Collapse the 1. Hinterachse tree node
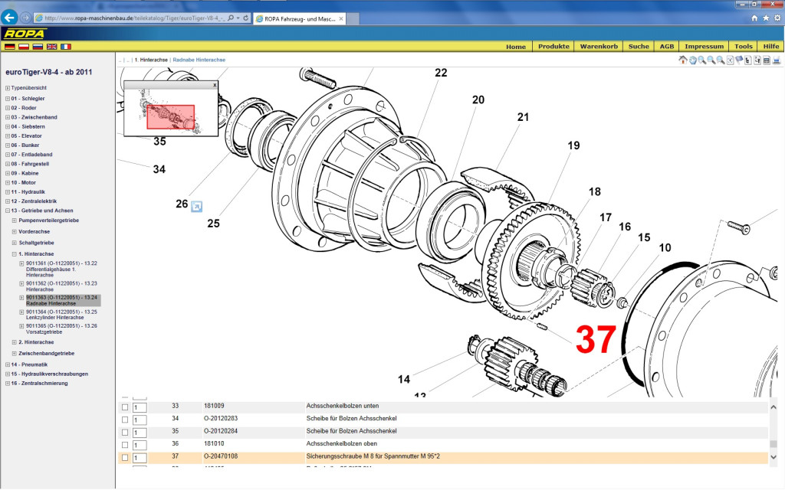Viewport: 785px width, 490px height. coord(14,254)
